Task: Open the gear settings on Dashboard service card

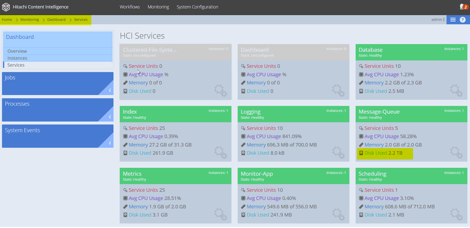Action: [x=338, y=91]
